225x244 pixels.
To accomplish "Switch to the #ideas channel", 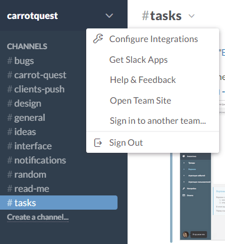I will pos(21,132).
